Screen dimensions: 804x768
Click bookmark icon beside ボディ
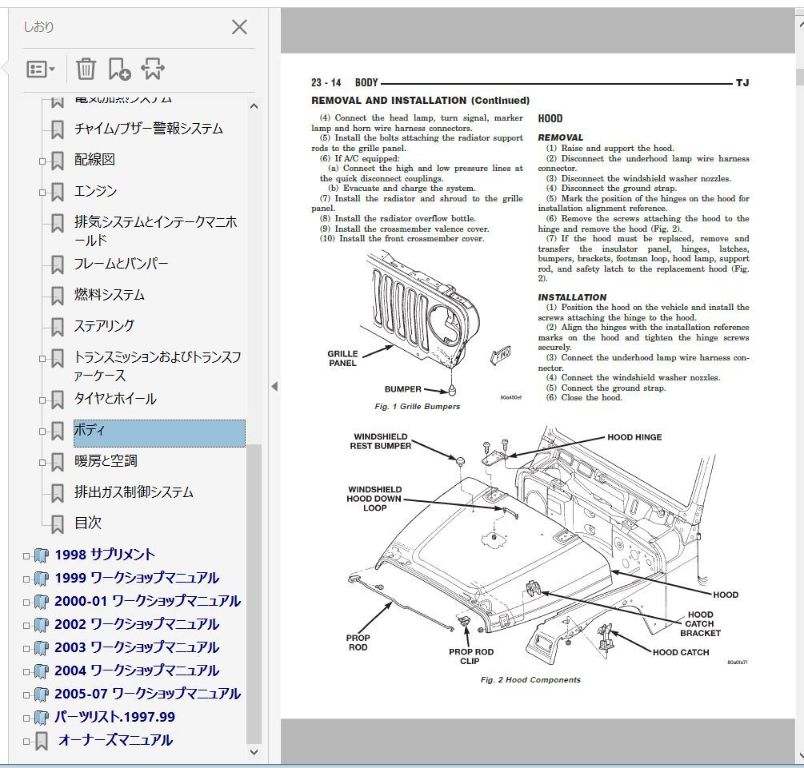click(x=58, y=432)
